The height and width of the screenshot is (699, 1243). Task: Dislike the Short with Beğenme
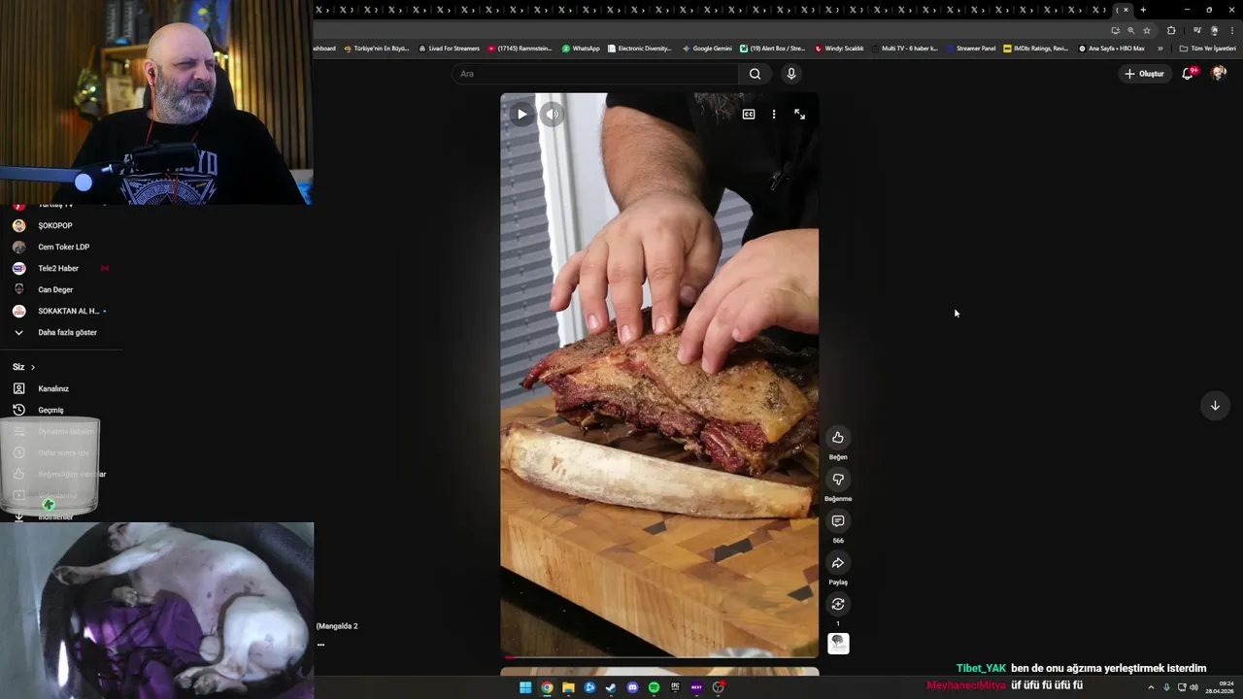838,479
